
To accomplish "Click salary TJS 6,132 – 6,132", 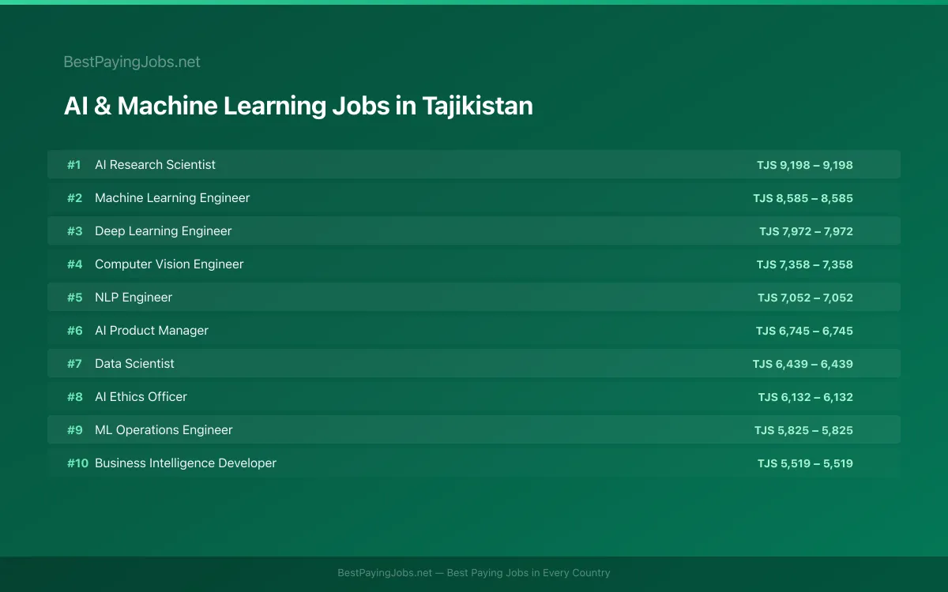I will coord(806,397).
